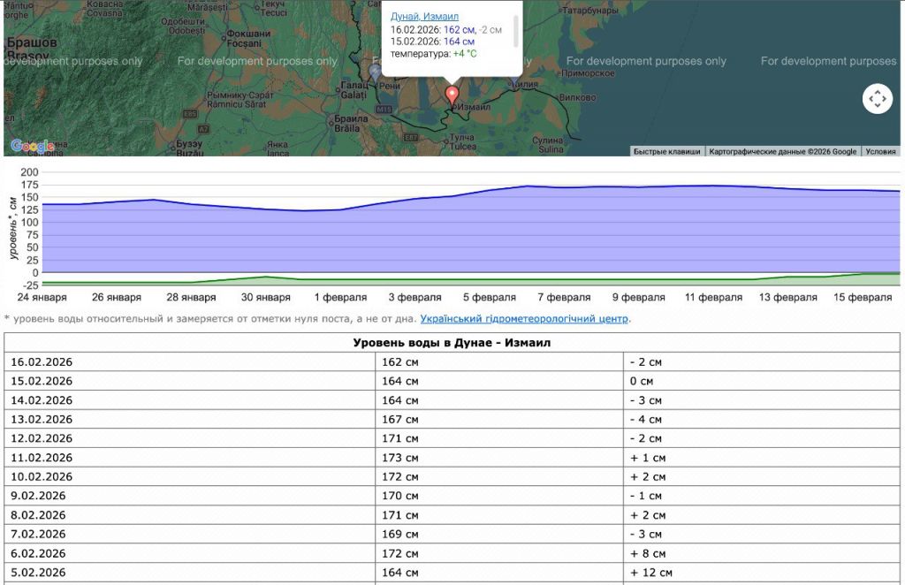905x585 pixels.
Task: Click the M15 road badge on map
Action: (384, 109)
